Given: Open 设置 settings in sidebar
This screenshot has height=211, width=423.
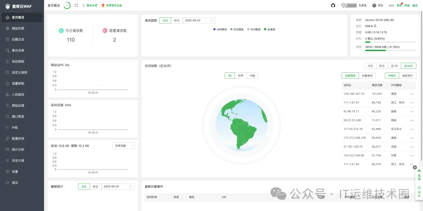Looking at the screenshot, I should pos(15,171).
